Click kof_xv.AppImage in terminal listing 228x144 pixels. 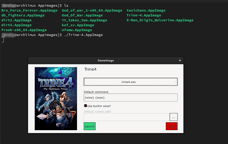[78, 25]
